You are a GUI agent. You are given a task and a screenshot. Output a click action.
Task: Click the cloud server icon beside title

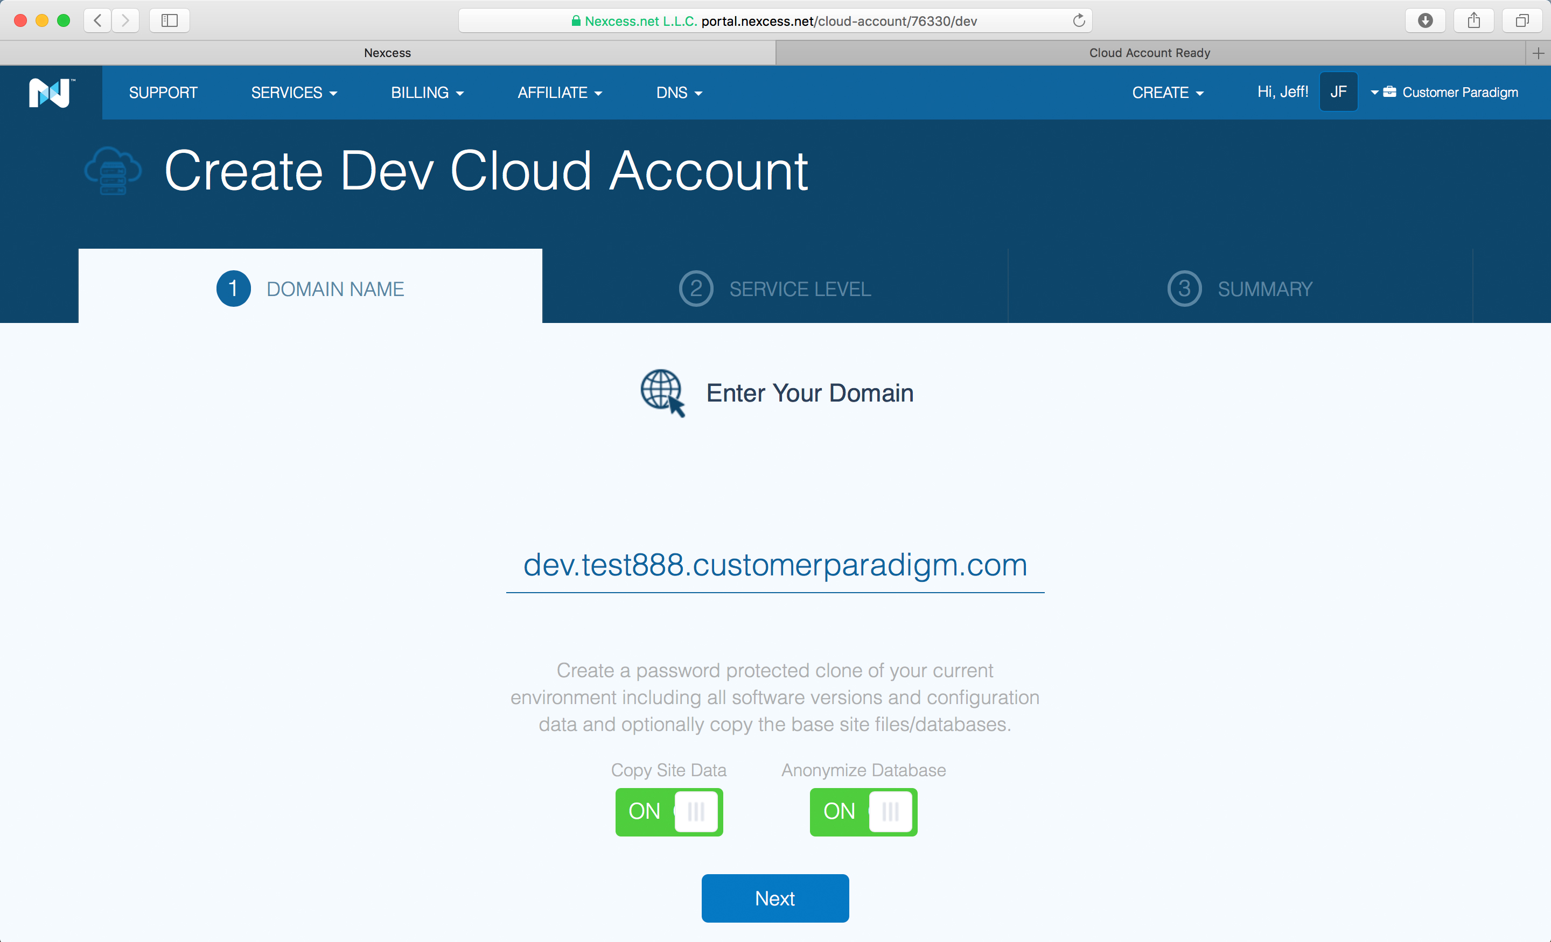click(113, 171)
